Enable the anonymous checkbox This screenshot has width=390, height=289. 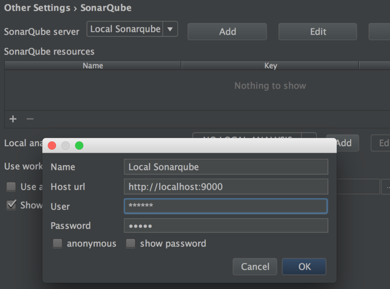click(57, 243)
